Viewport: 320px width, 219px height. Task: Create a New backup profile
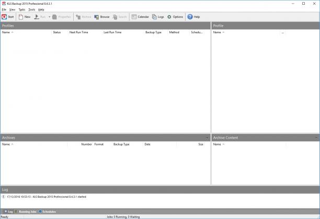coord(25,17)
